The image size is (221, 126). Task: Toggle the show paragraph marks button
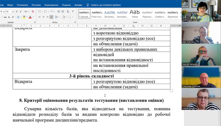coord(73,11)
